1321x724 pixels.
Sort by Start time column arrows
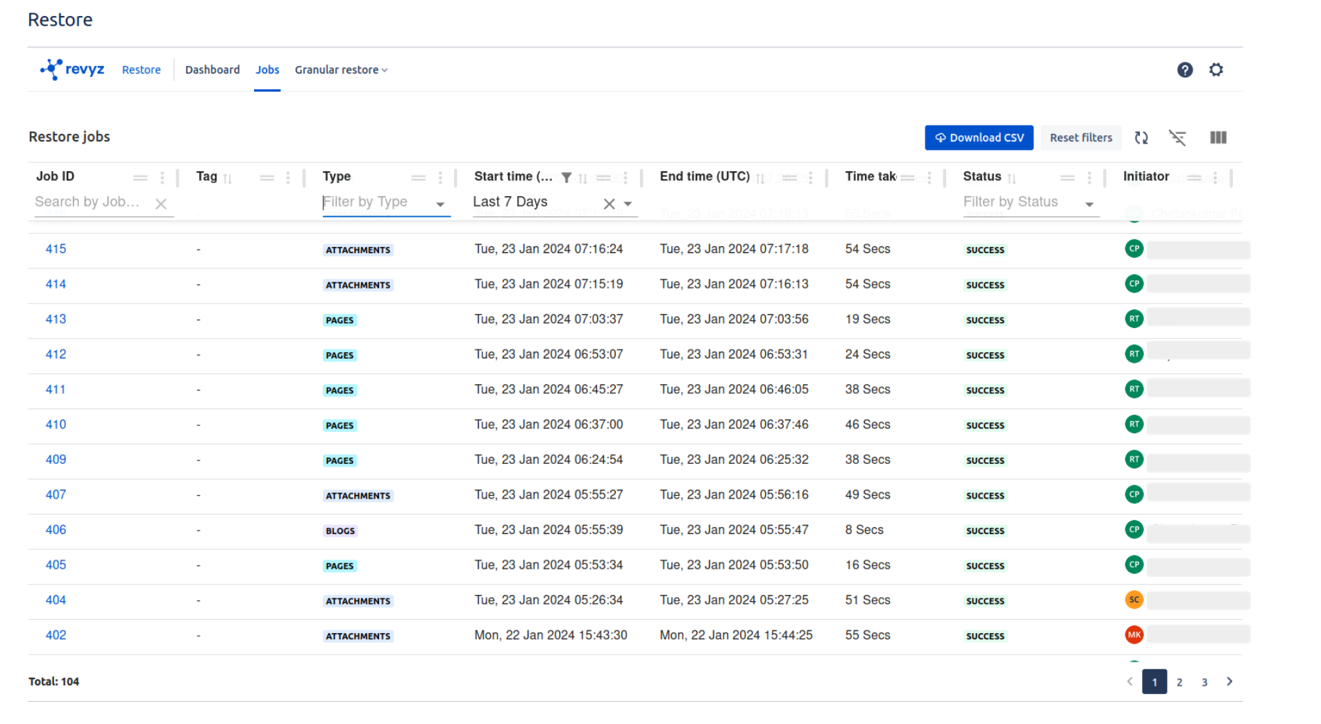pos(582,178)
